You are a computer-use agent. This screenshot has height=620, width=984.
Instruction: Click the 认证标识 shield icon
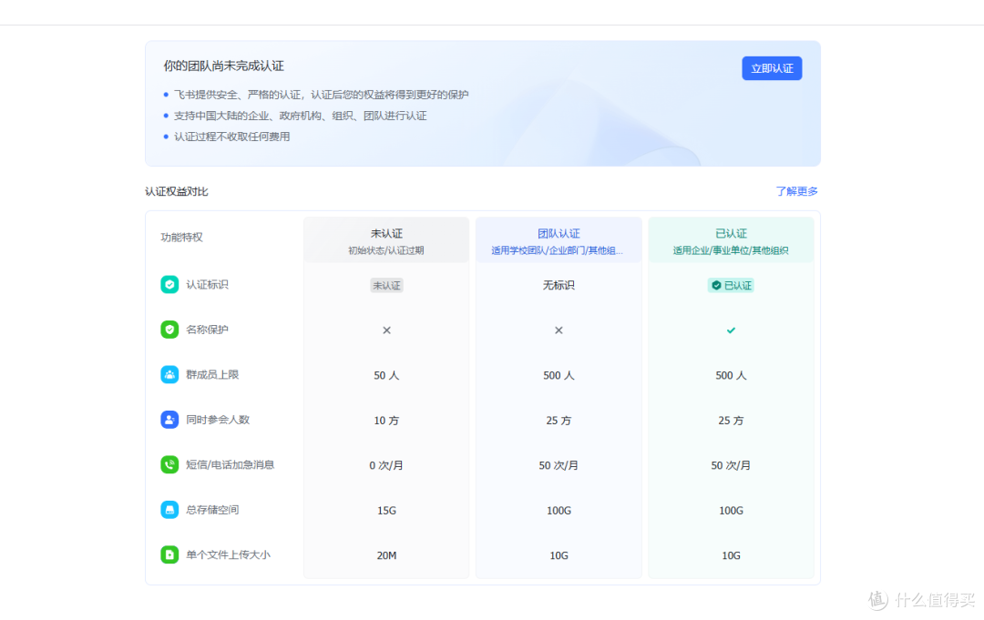point(169,285)
